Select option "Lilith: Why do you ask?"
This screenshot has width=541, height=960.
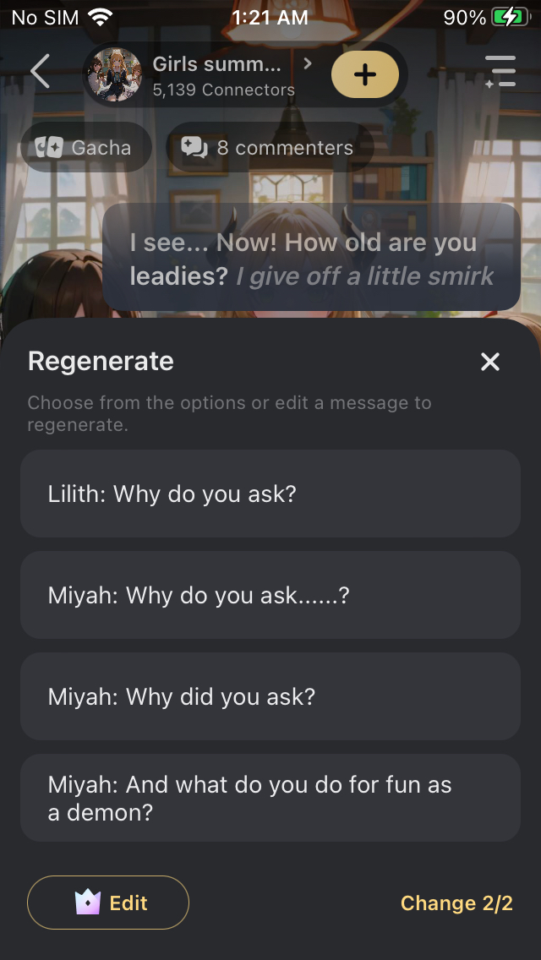click(270, 494)
